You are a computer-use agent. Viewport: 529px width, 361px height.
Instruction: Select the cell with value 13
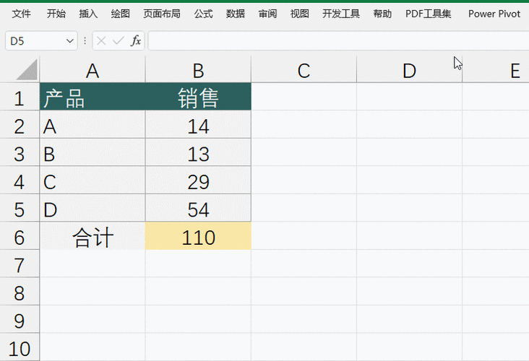coord(198,152)
